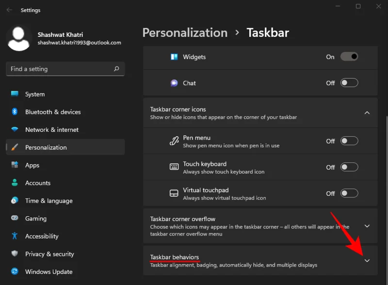Select the Pen menu icon
Screen dimensions: 388x285
[x=174, y=141]
